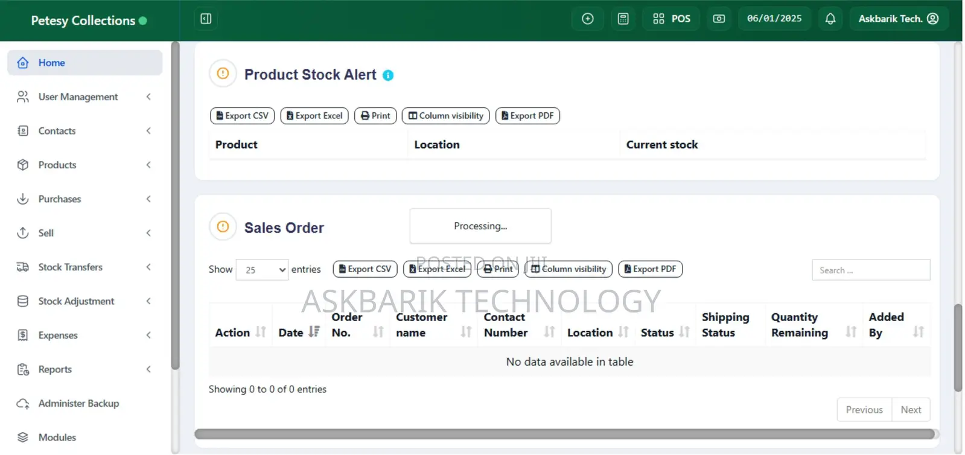Viewport: 965px width, 455px height.
Task: Click the Purchases download-arrow icon
Action: click(23, 199)
